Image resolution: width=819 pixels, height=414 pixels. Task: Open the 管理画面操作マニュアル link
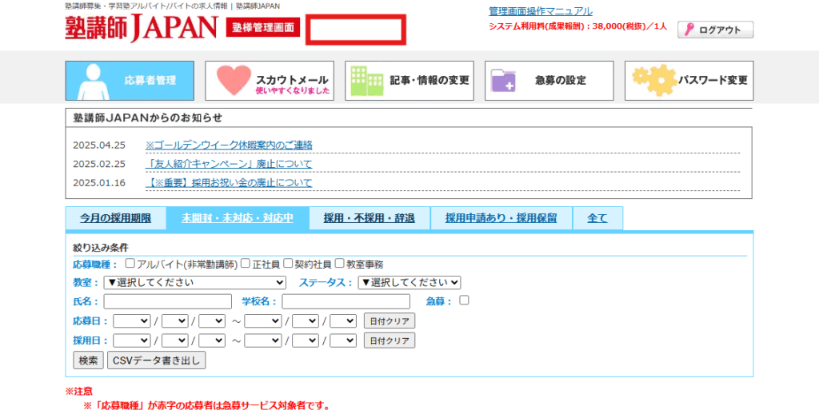541,11
